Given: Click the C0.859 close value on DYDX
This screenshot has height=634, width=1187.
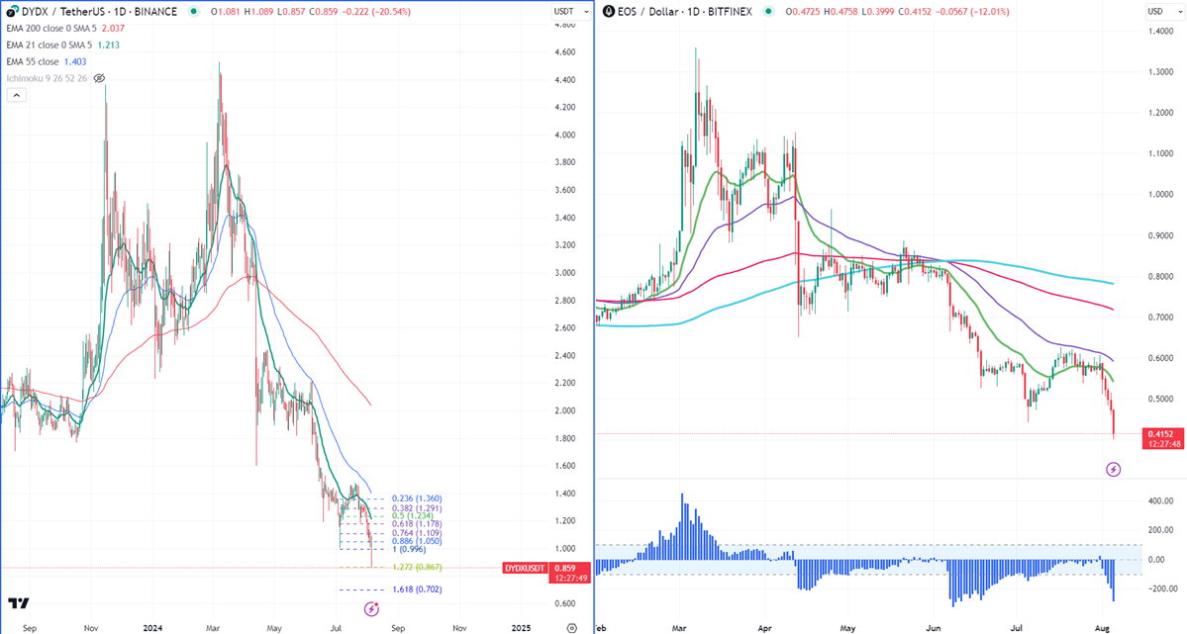Looking at the screenshot, I should (x=324, y=11).
